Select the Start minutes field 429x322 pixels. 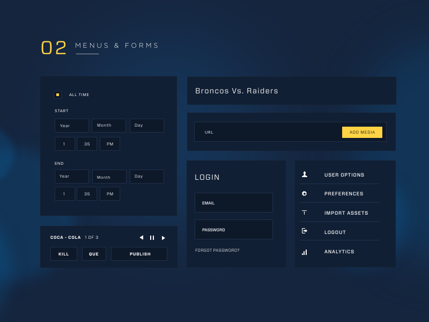(87, 144)
